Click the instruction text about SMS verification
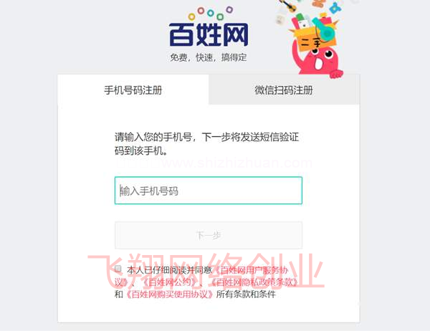430x331 pixels. (x=206, y=144)
